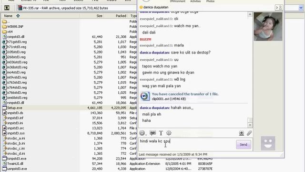Click the 4,661,185 size value of Setup.exe
This screenshot has height=172, width=305.
(x=95, y=107)
